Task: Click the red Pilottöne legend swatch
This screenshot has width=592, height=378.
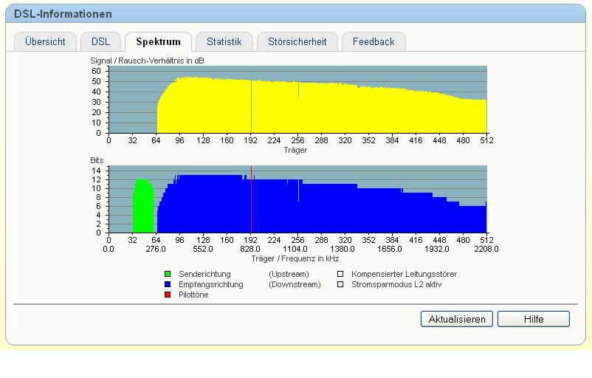Action: (168, 295)
